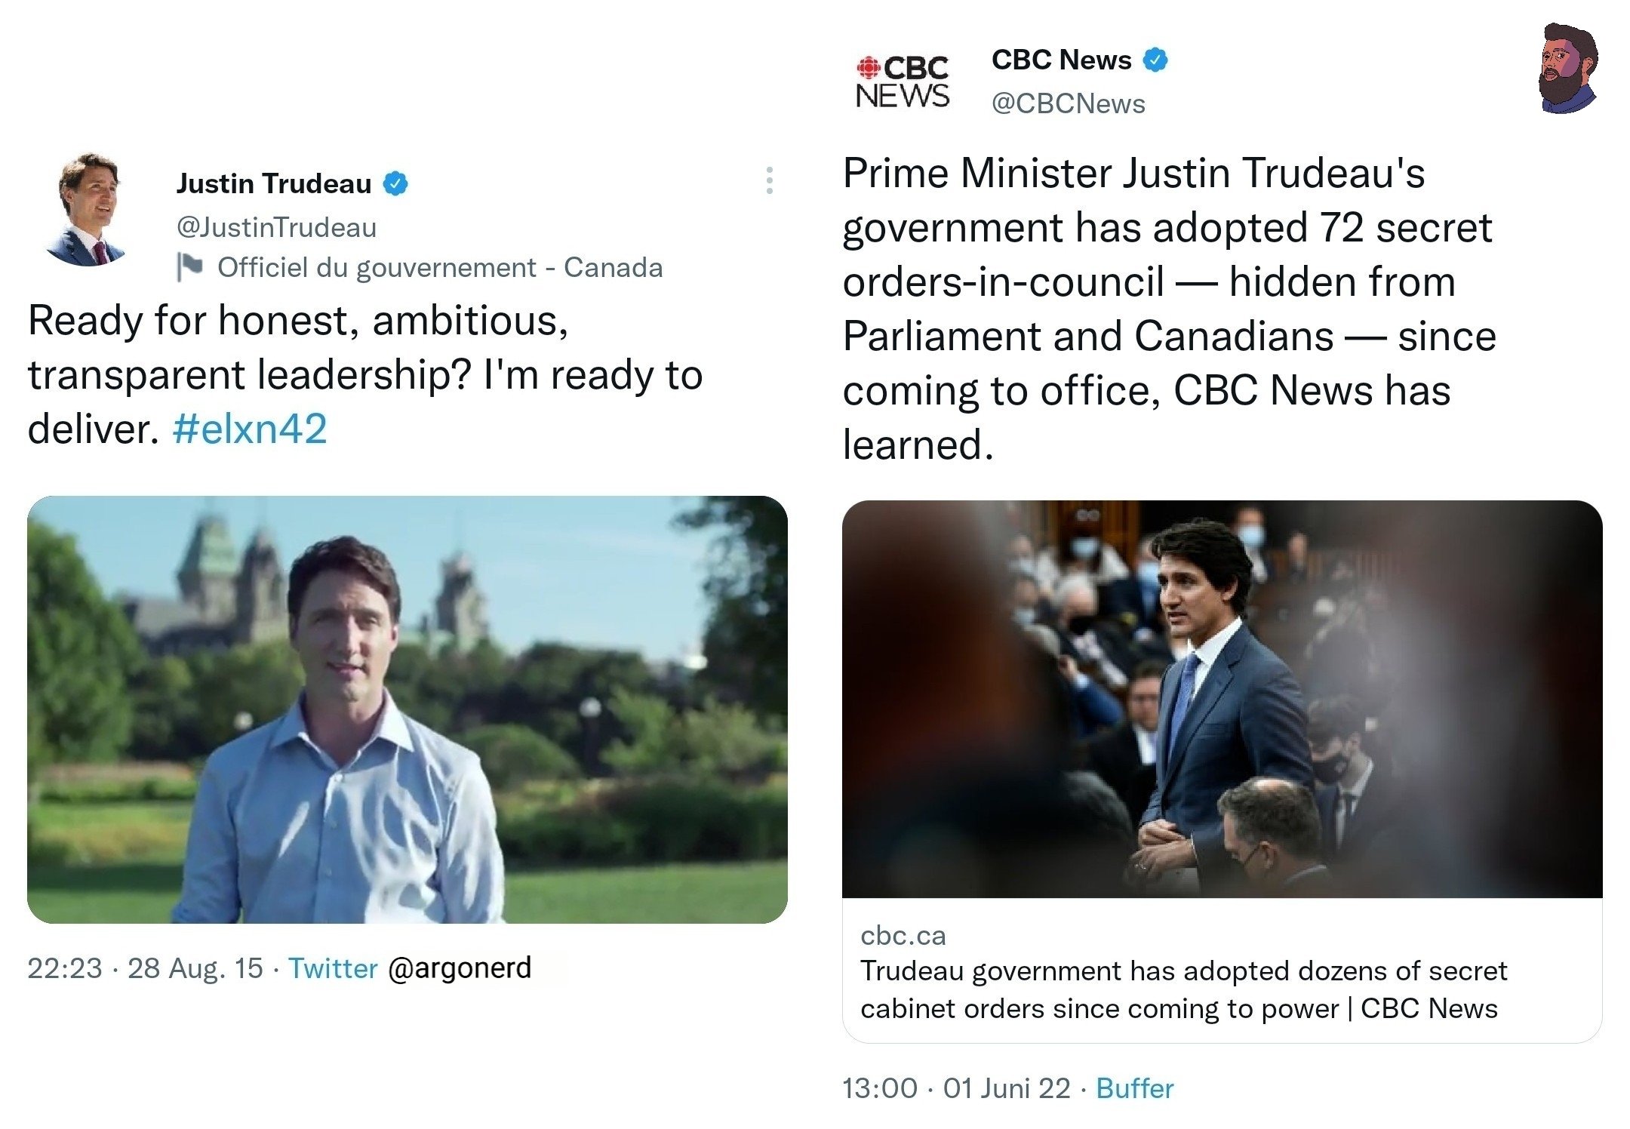Play the Trudeau outdoor campaign video

[407, 709]
